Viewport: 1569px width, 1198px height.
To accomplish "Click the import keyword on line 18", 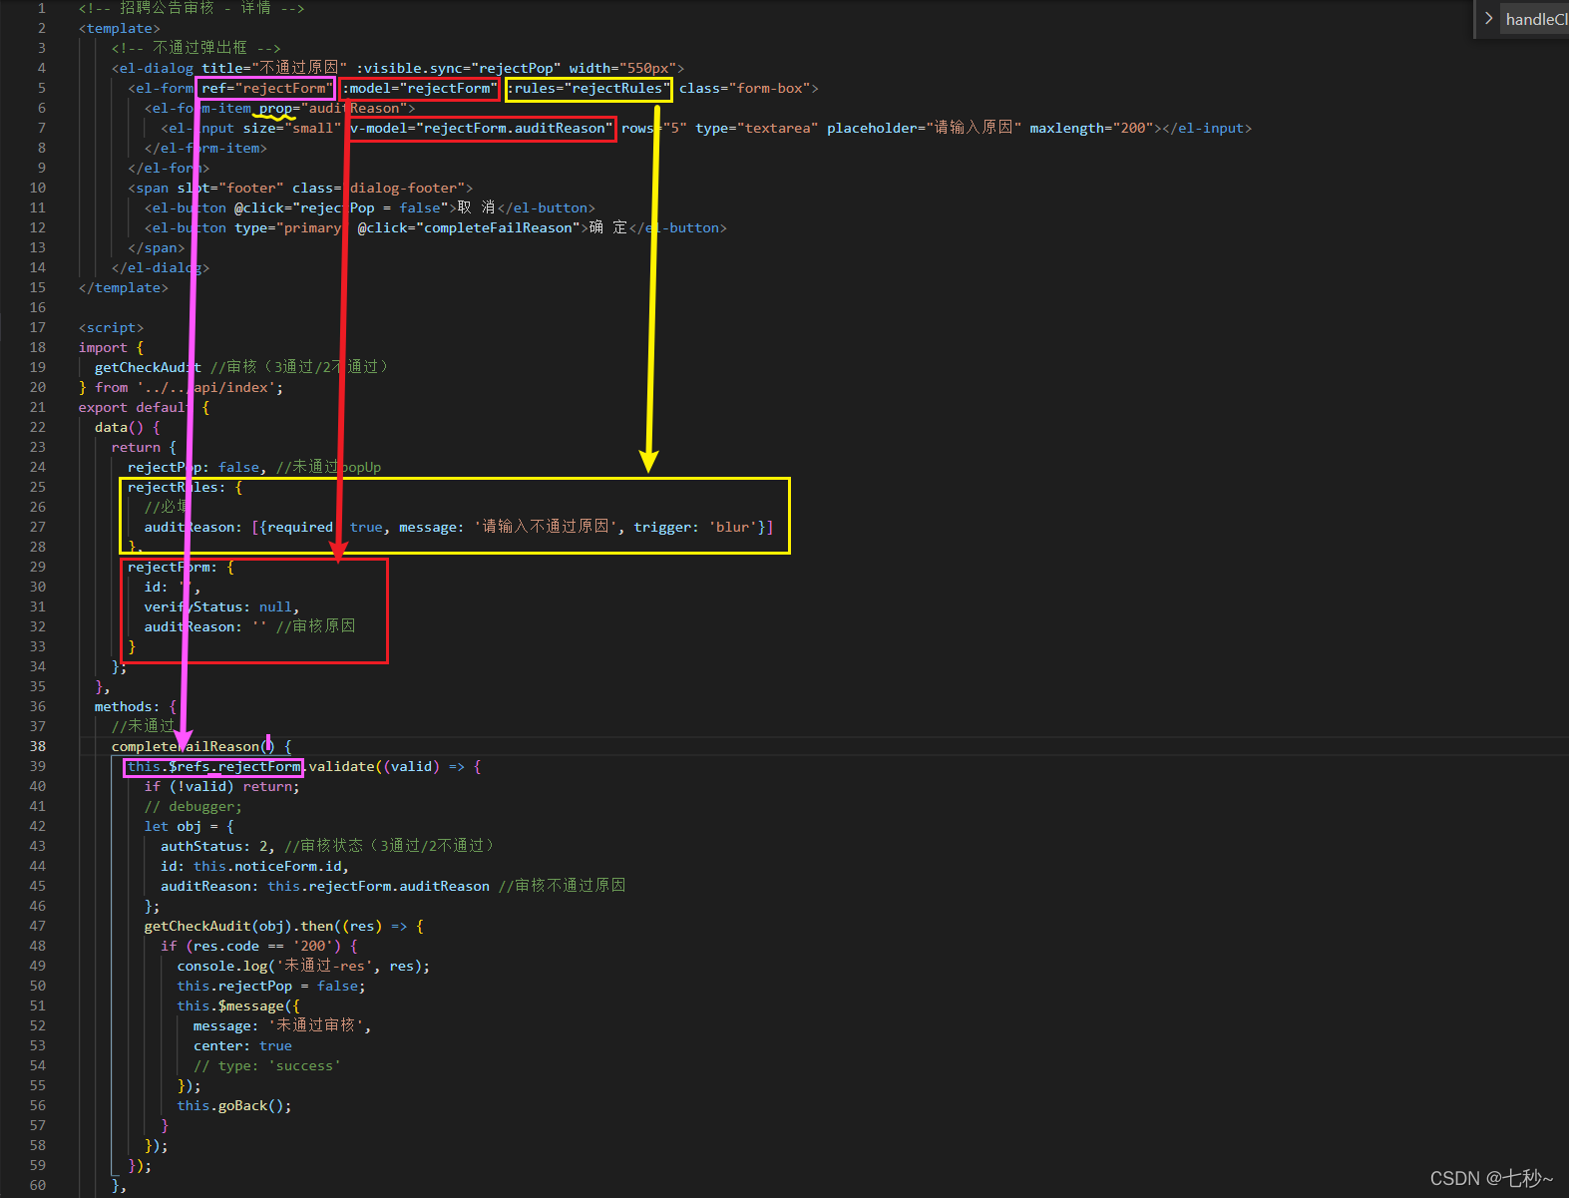I will [103, 347].
